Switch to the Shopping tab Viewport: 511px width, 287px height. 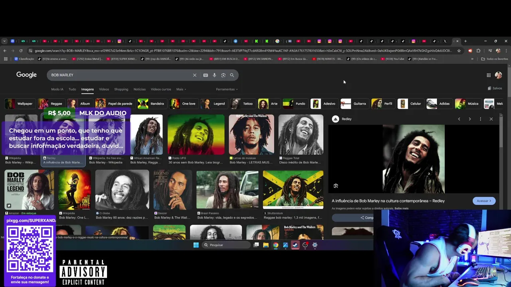[x=121, y=89]
